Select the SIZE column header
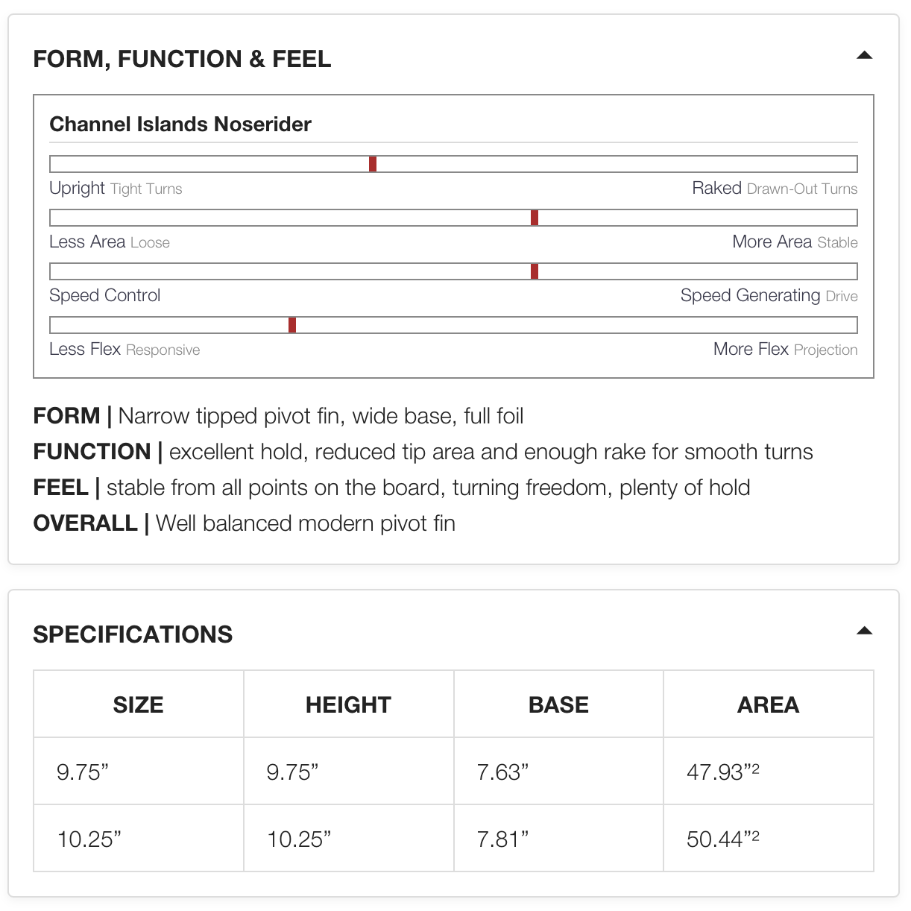The image size is (911, 911). 138,704
